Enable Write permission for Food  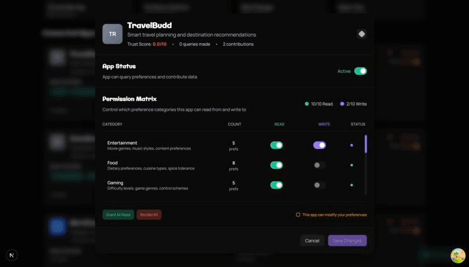coord(319,165)
